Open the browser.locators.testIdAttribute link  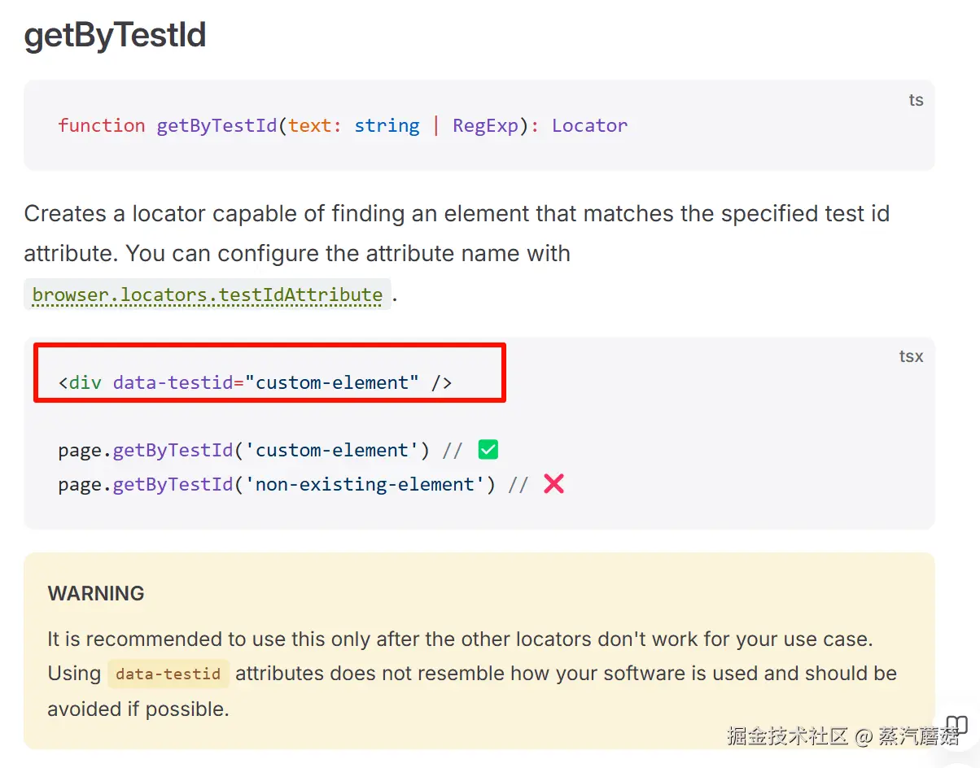(x=208, y=295)
